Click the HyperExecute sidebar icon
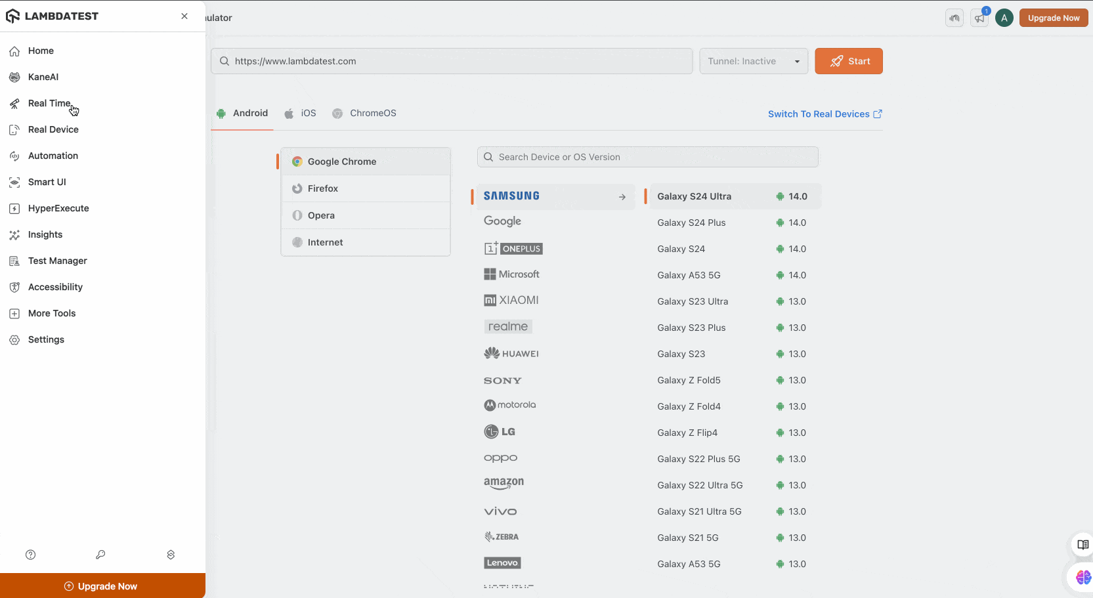Image resolution: width=1093 pixels, height=598 pixels. pos(14,209)
